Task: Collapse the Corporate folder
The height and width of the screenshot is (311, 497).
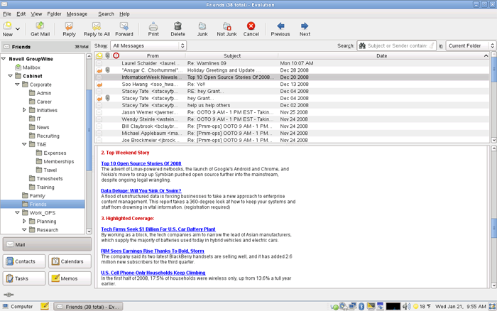Action: click(18, 84)
